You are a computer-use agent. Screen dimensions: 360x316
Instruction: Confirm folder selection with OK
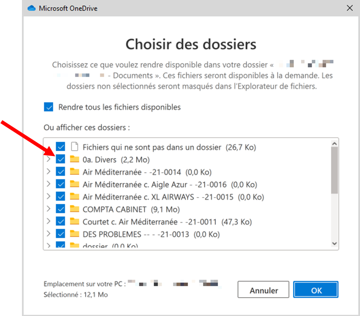click(x=316, y=290)
